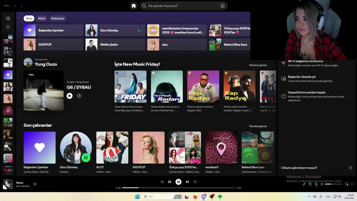The width and height of the screenshot is (357, 201).
Task: Open the three-dot app menu
Action: [7, 6]
